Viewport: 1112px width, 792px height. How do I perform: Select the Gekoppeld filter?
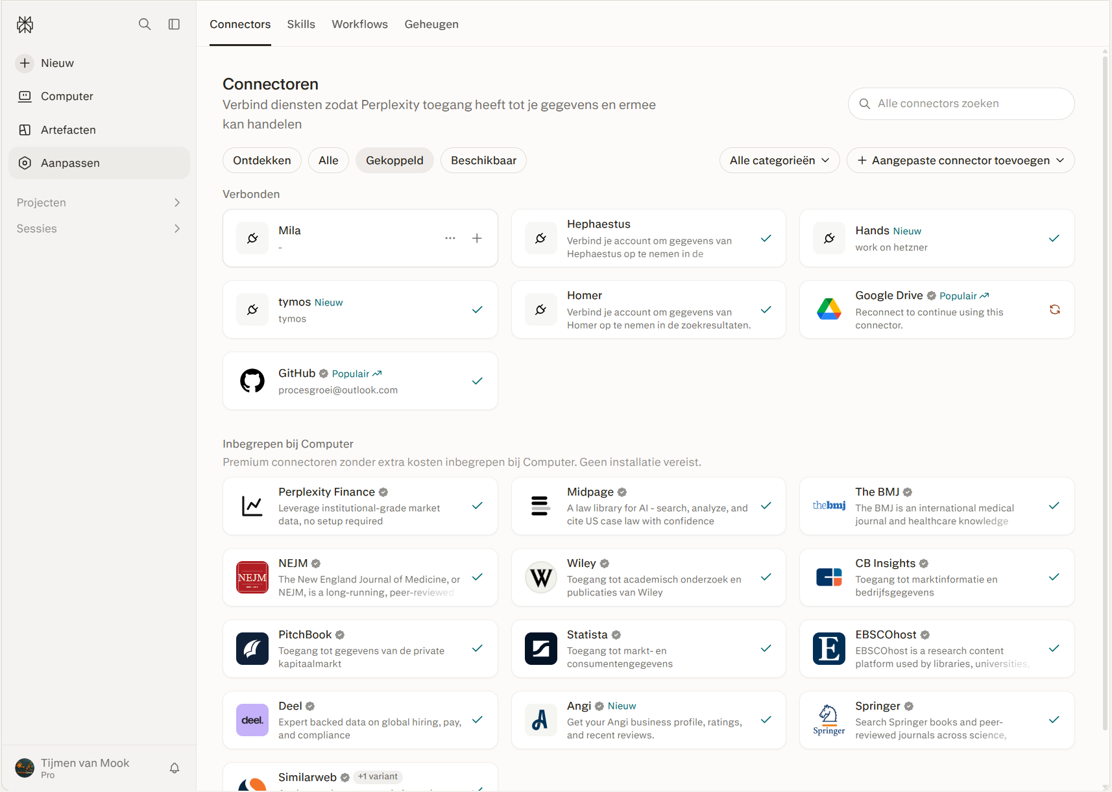click(x=394, y=160)
